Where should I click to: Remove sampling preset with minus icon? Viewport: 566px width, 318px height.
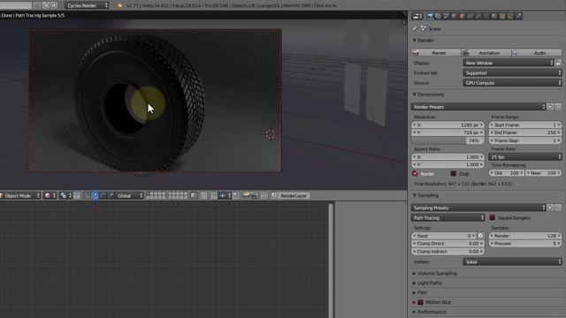click(x=558, y=208)
